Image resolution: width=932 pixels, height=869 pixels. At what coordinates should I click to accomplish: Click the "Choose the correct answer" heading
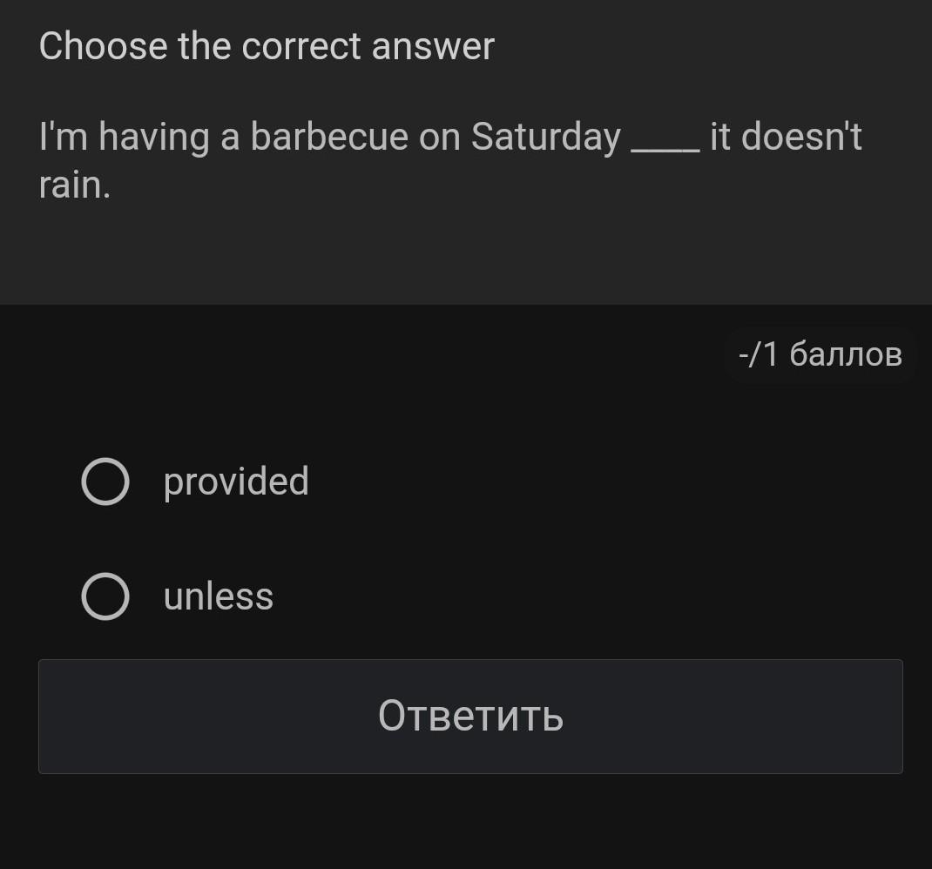(267, 46)
